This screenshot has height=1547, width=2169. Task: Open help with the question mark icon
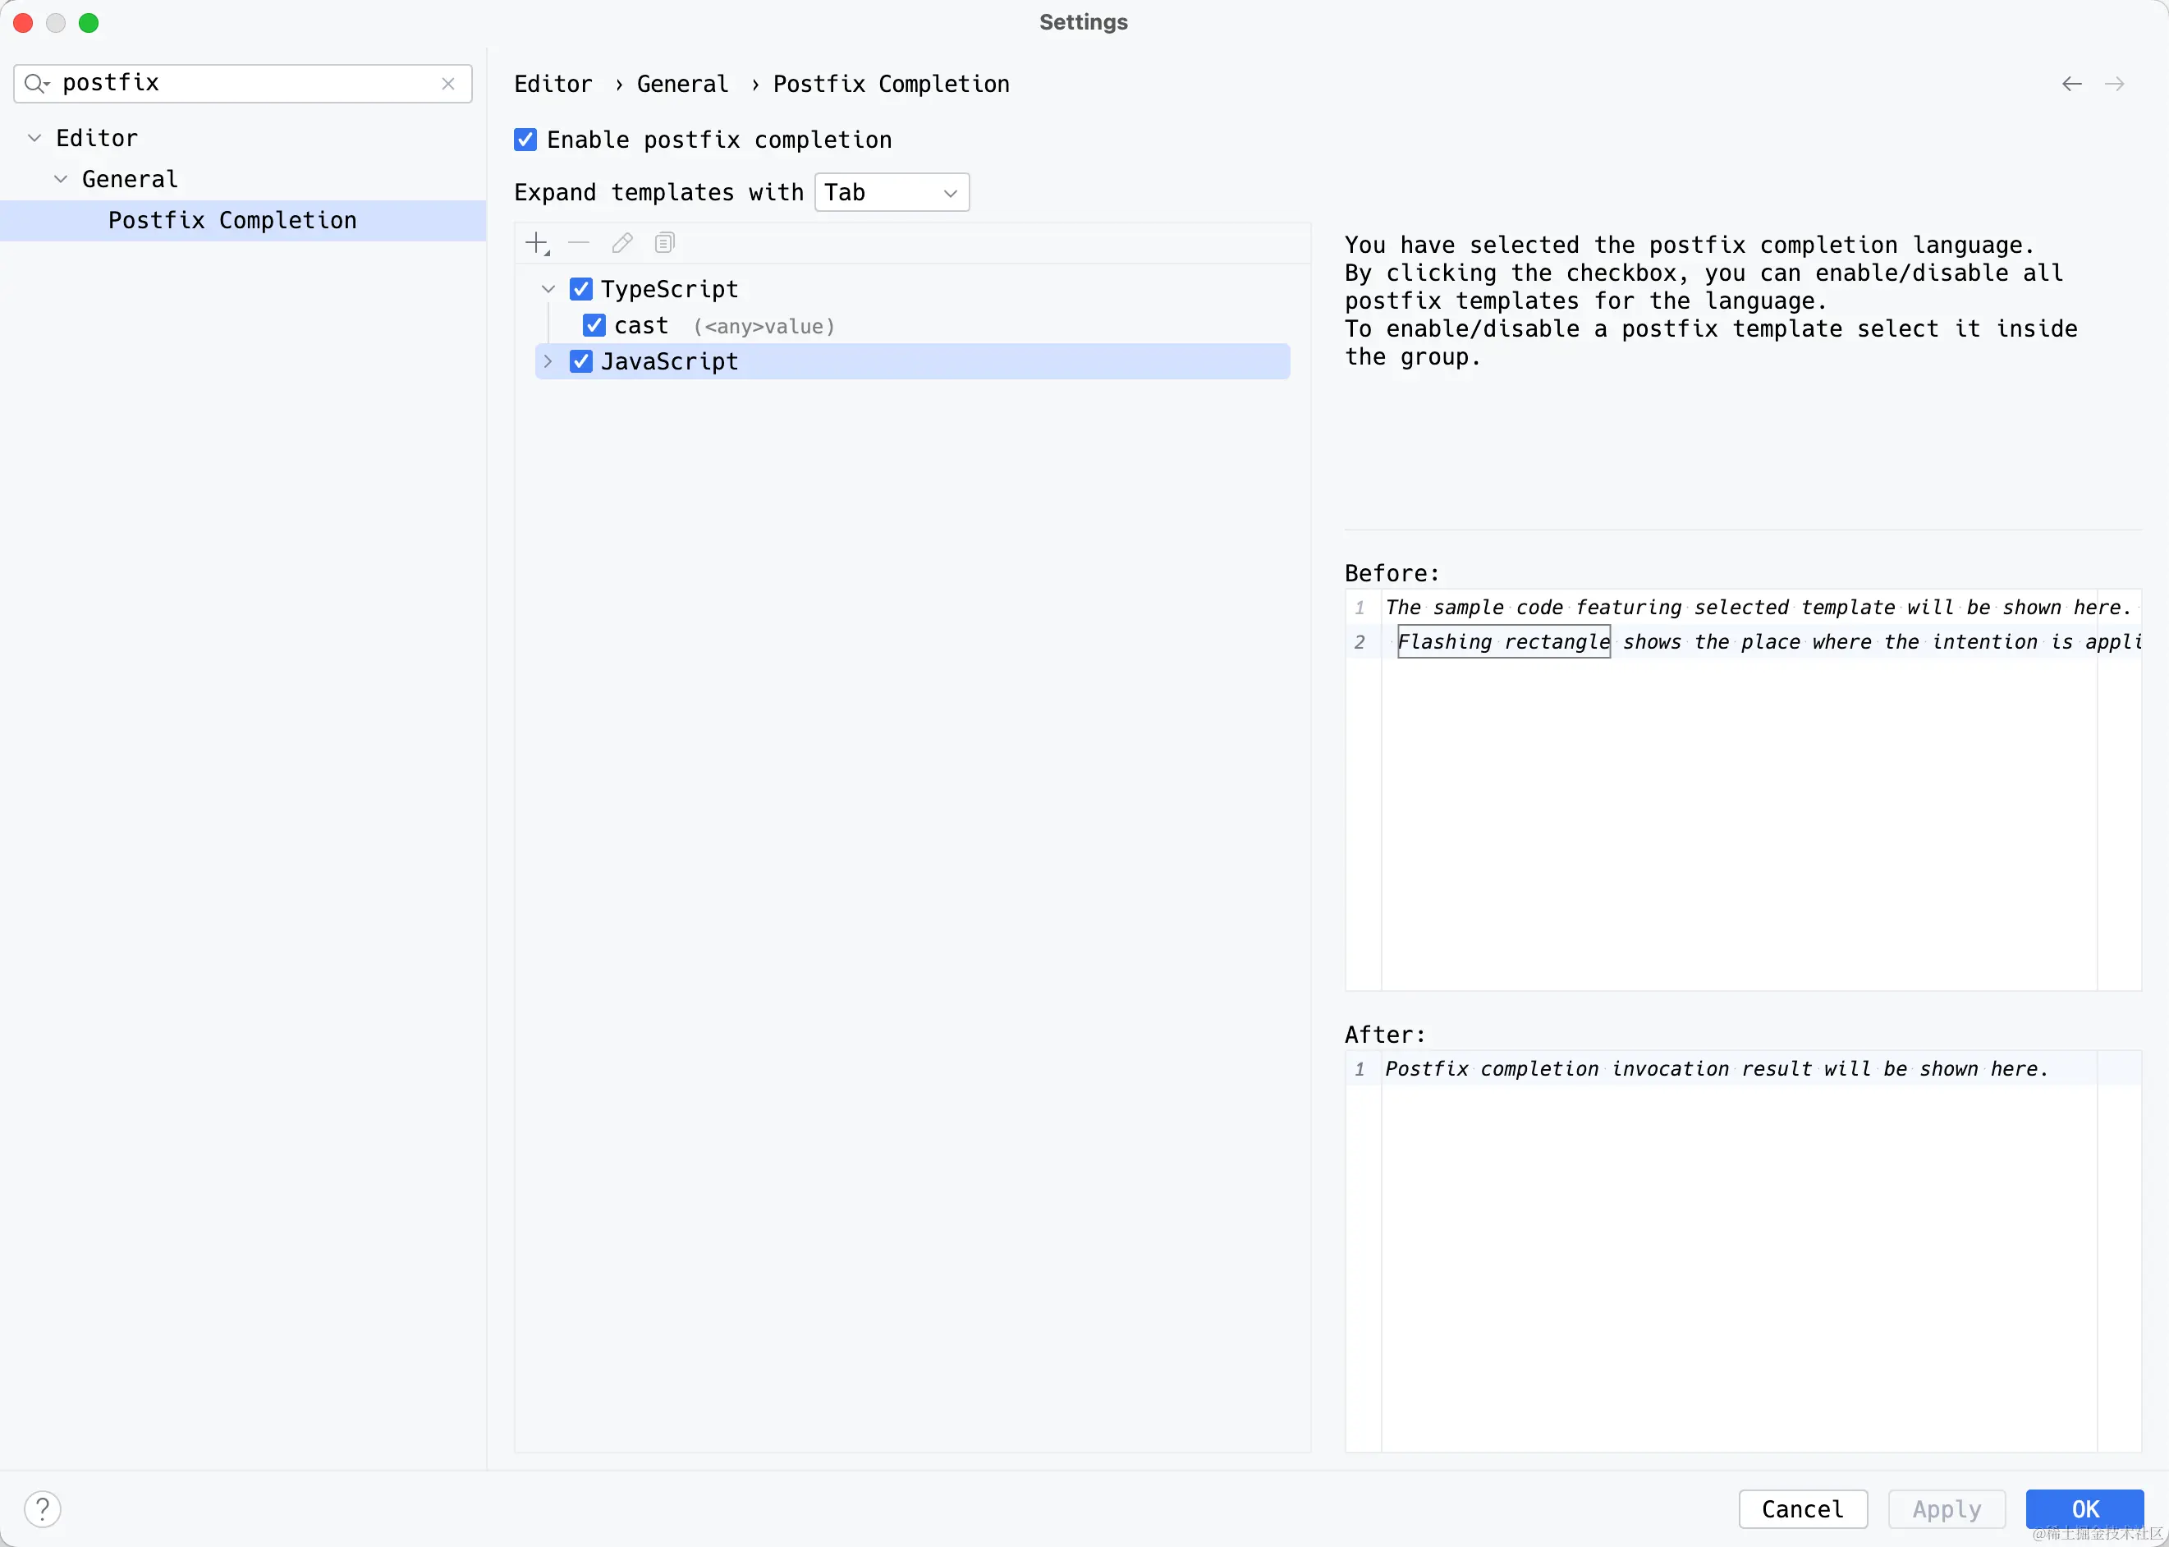(43, 1508)
